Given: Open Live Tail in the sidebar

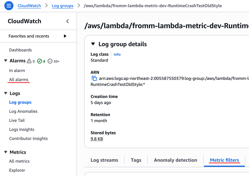Looking at the screenshot, I should coord(17,120).
